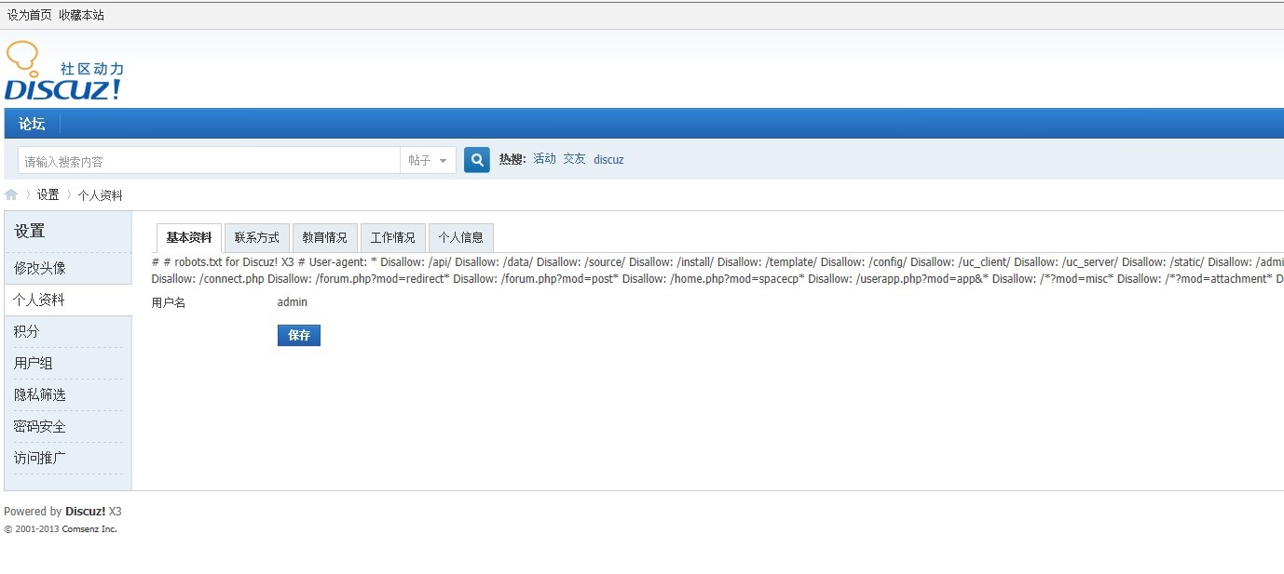Open 个人资料 in the breadcrumb

[100, 195]
